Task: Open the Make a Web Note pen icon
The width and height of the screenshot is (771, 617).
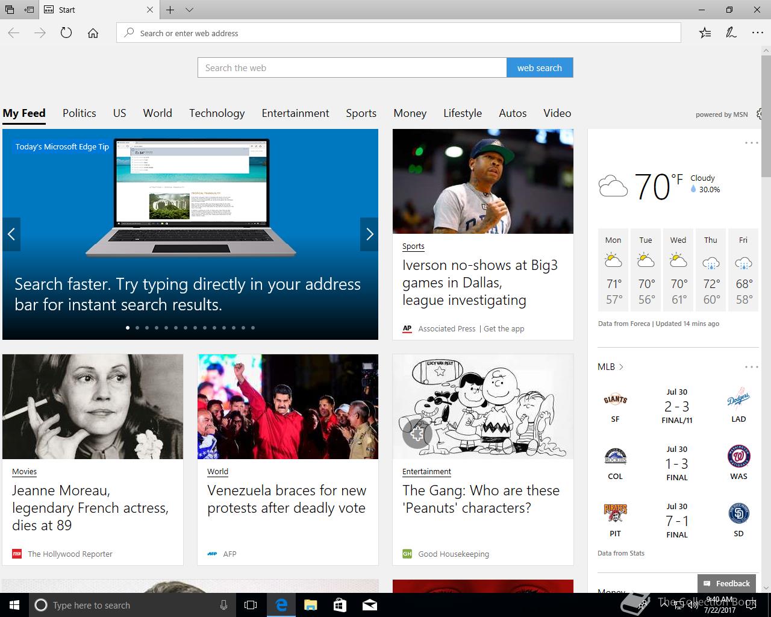Action: [x=731, y=33]
